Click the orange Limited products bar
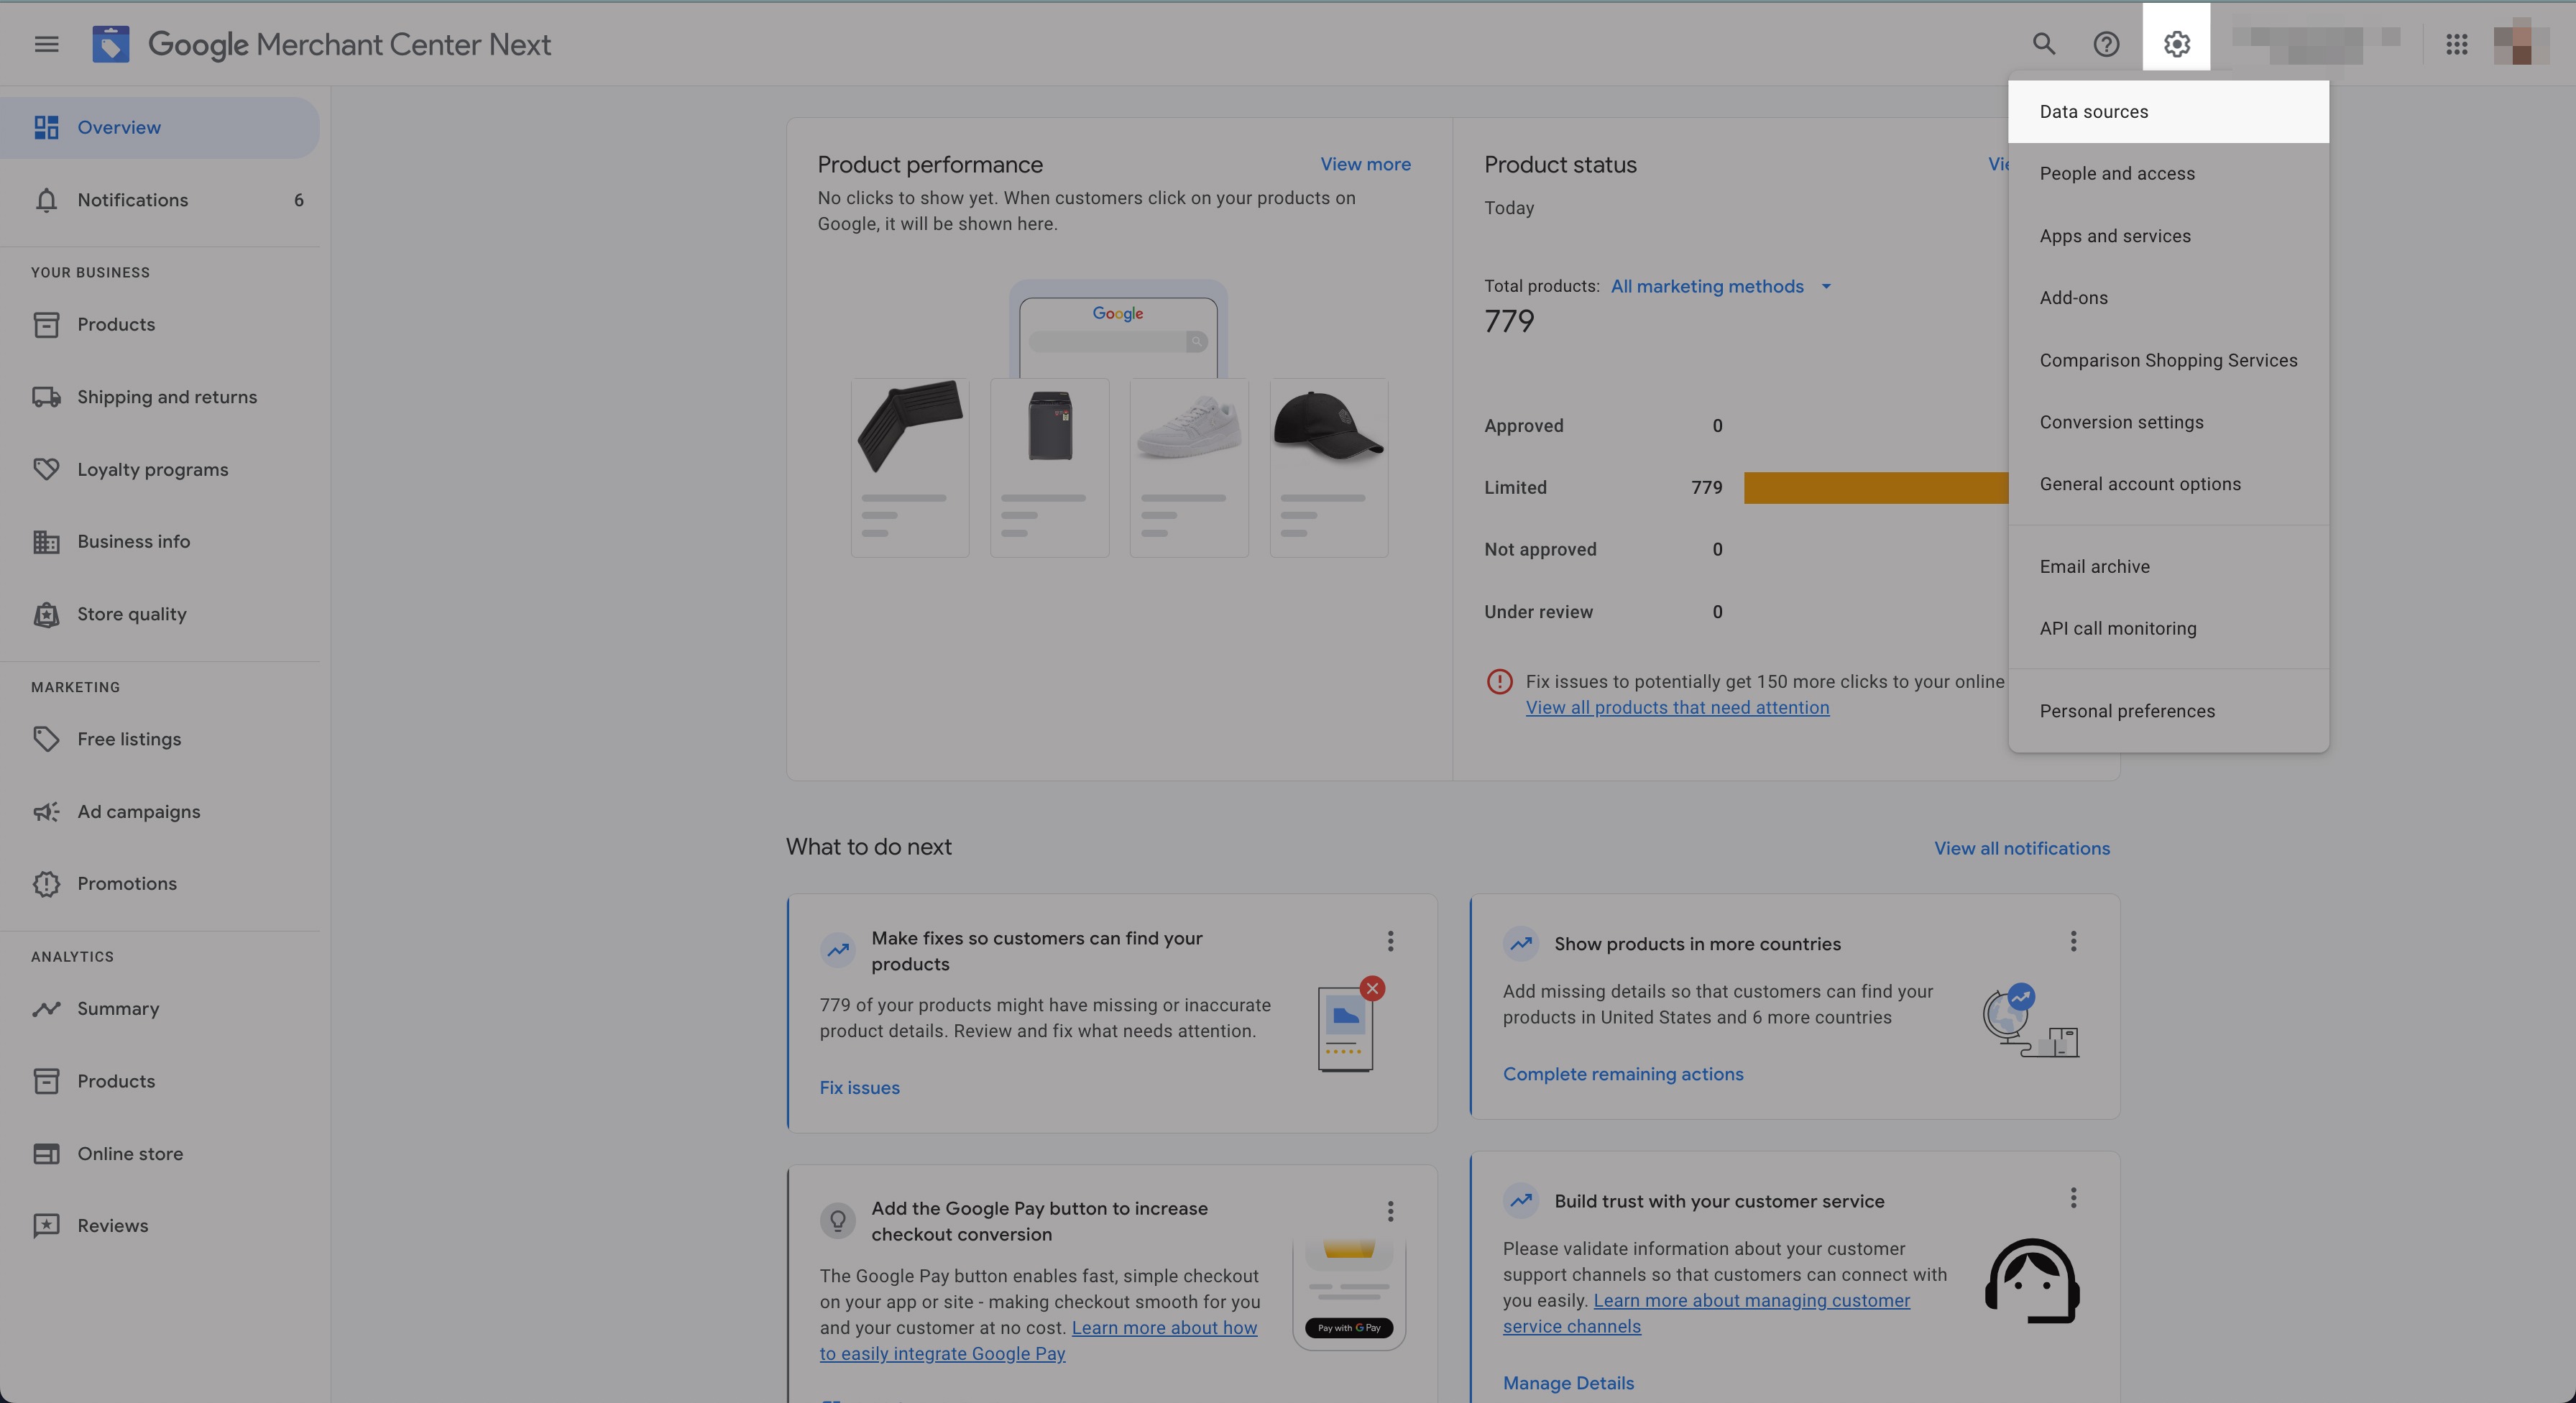The width and height of the screenshot is (2576, 1403). [x=1876, y=488]
